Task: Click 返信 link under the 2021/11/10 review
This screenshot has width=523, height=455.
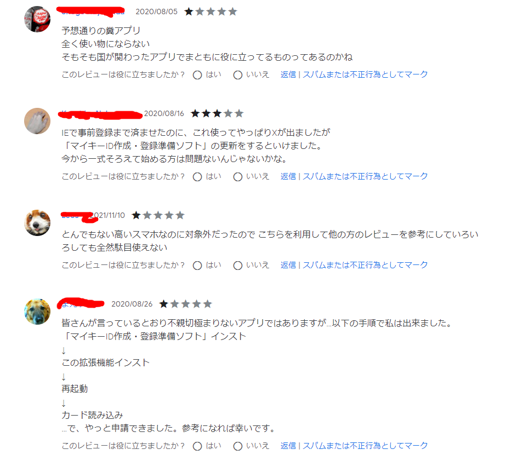Action: [288, 265]
